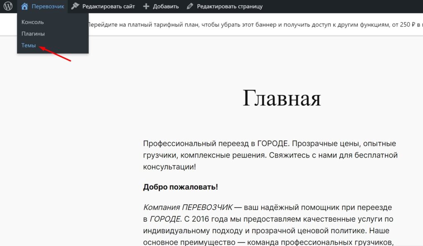This screenshot has height=246, width=423.
Task: Click the Добро пожаловать! bold text
Action: click(181, 187)
